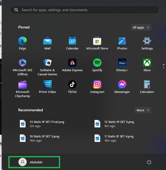Launch Prime Video
Screen dimensions: 166x170
point(47,87)
